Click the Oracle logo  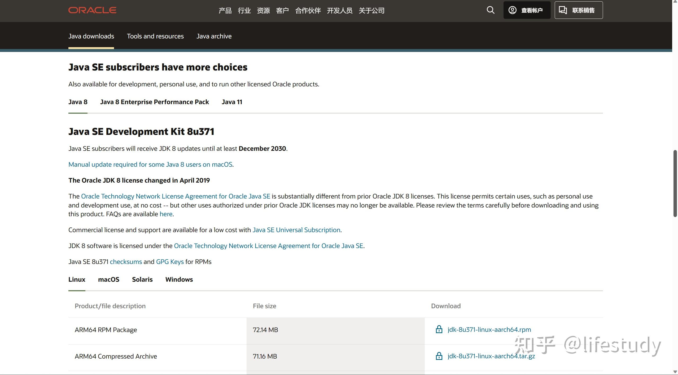click(x=92, y=10)
